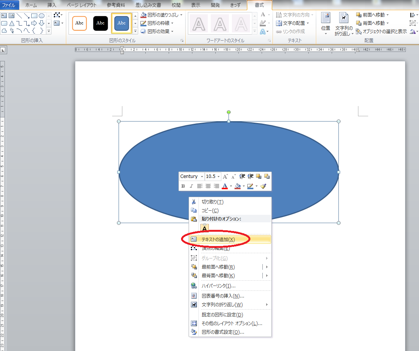Click ハイパーリンク(I)... in the context menu

click(x=230, y=286)
